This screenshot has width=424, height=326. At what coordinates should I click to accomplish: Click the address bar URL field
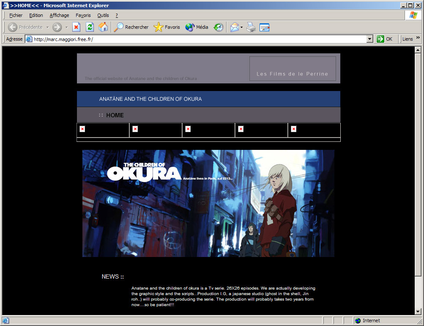tap(200, 39)
